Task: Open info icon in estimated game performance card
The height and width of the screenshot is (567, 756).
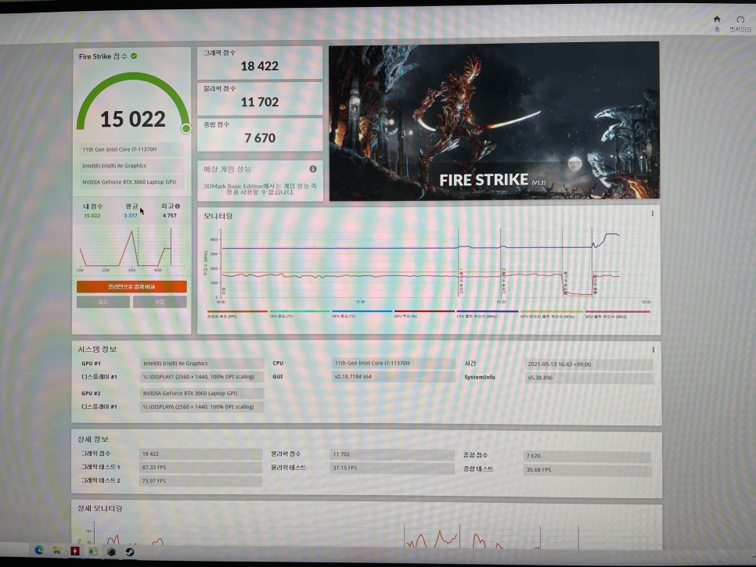Action: 313,169
